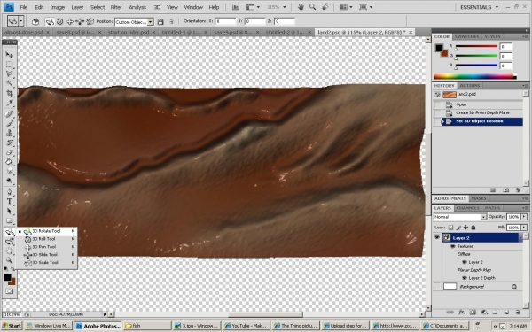Hide Layer 2 with its eye icon
Image resolution: width=532 pixels, height=332 pixels.
click(x=437, y=237)
